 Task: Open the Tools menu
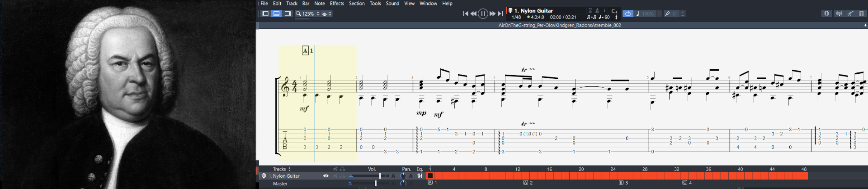click(375, 3)
